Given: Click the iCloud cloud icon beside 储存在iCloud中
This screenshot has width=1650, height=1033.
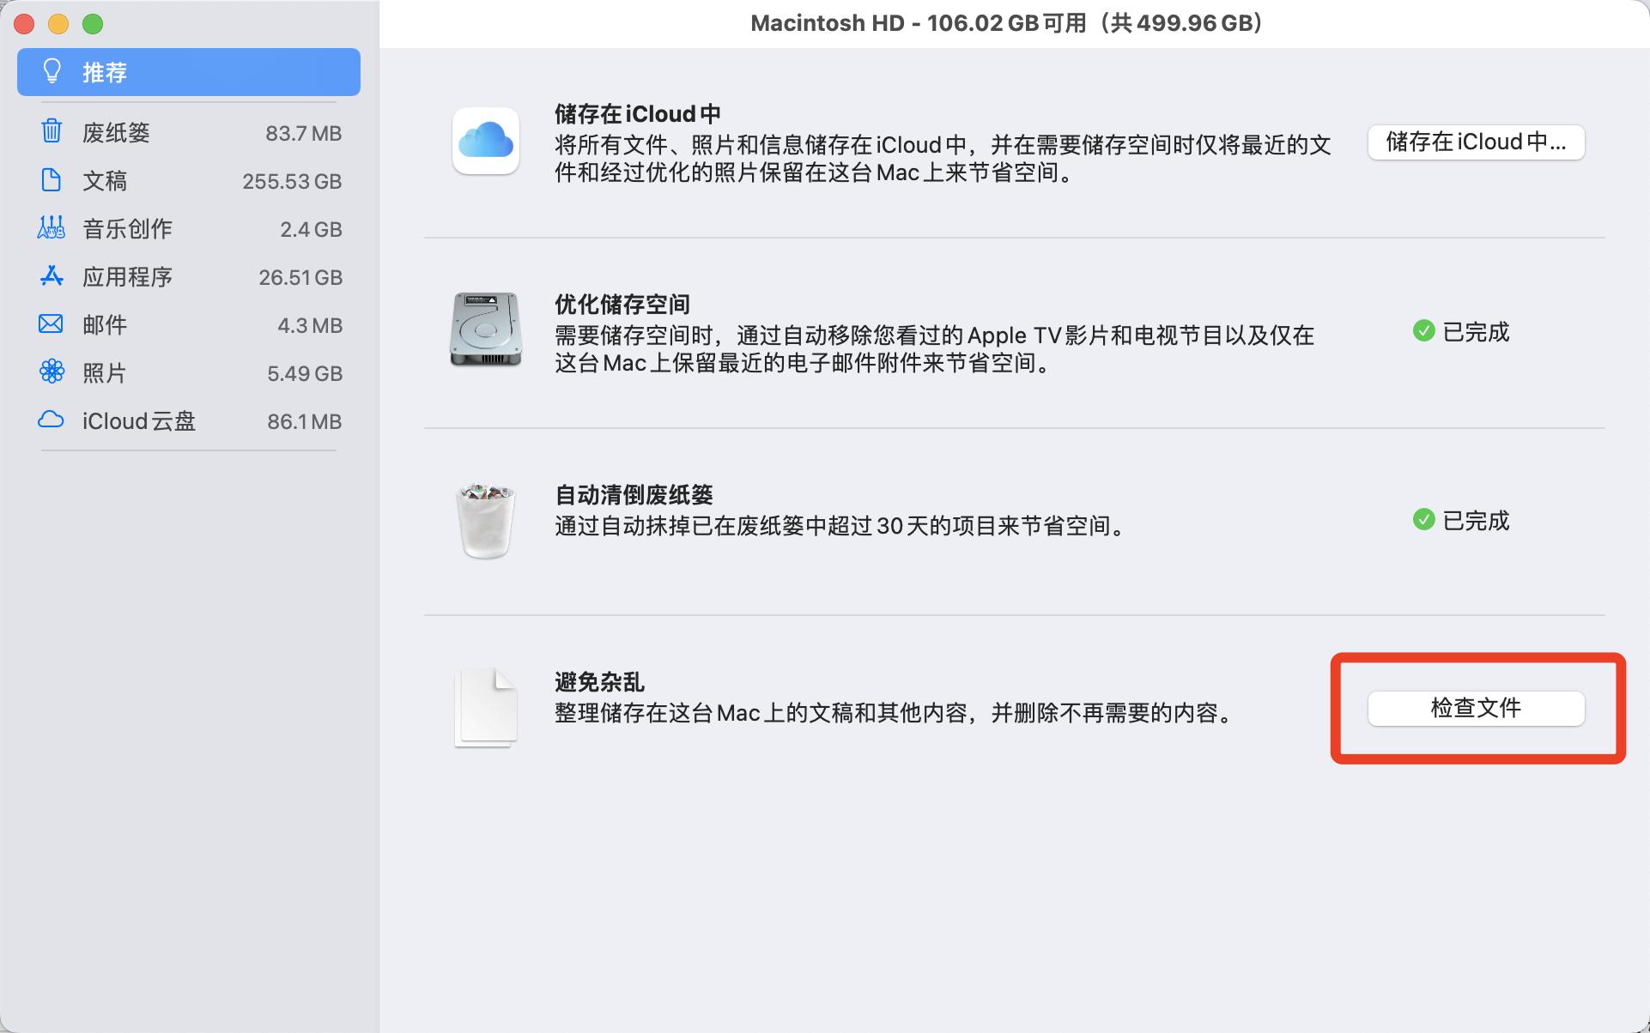Looking at the screenshot, I should [x=486, y=142].
